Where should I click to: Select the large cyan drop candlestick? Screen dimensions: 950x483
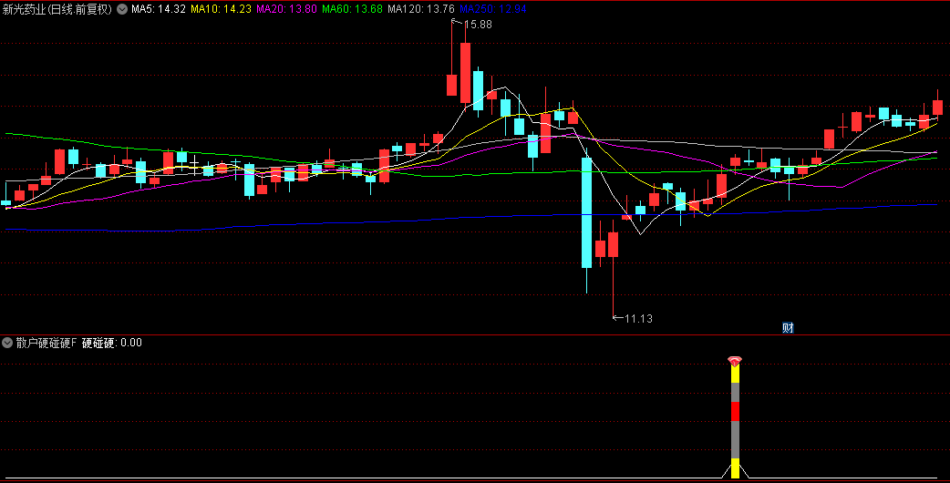[586, 212]
